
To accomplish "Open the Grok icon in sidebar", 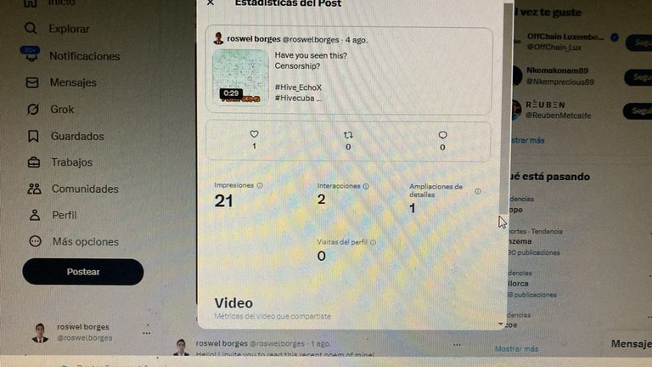I will pyautogui.click(x=32, y=110).
